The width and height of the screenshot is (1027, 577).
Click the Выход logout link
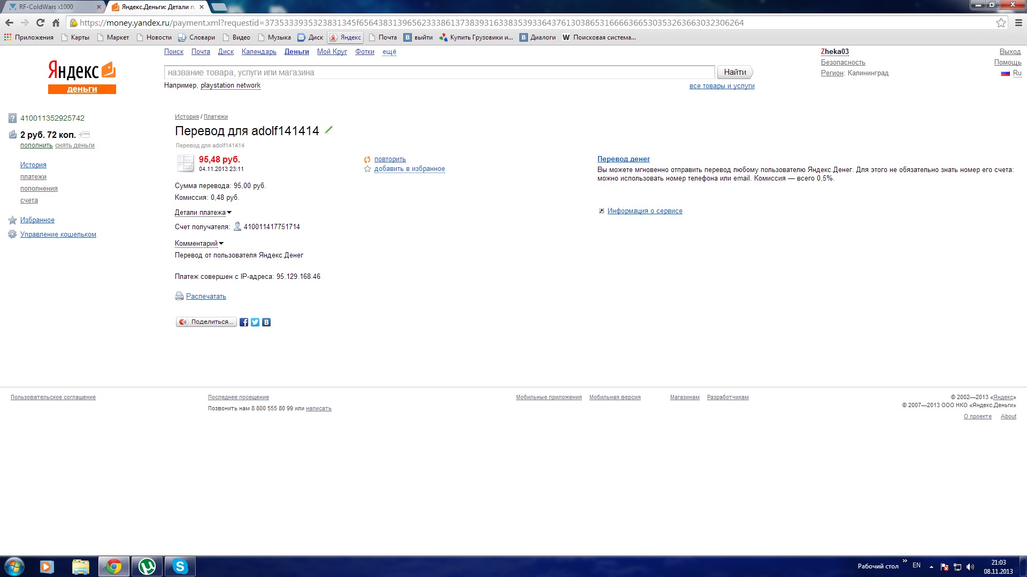1010,52
